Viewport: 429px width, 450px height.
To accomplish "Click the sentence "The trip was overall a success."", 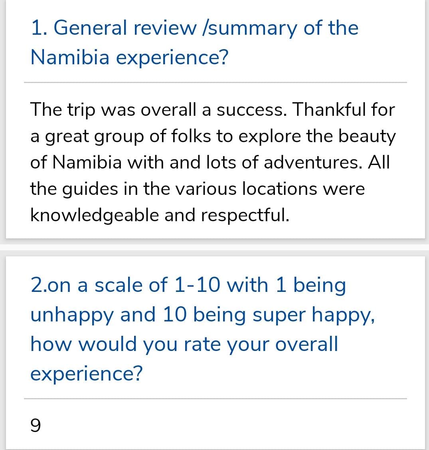I will click(158, 110).
